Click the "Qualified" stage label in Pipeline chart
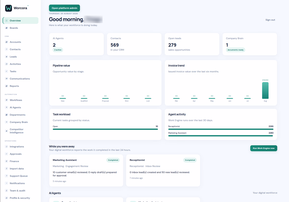The height and width of the screenshot is (202, 289). click(84, 101)
